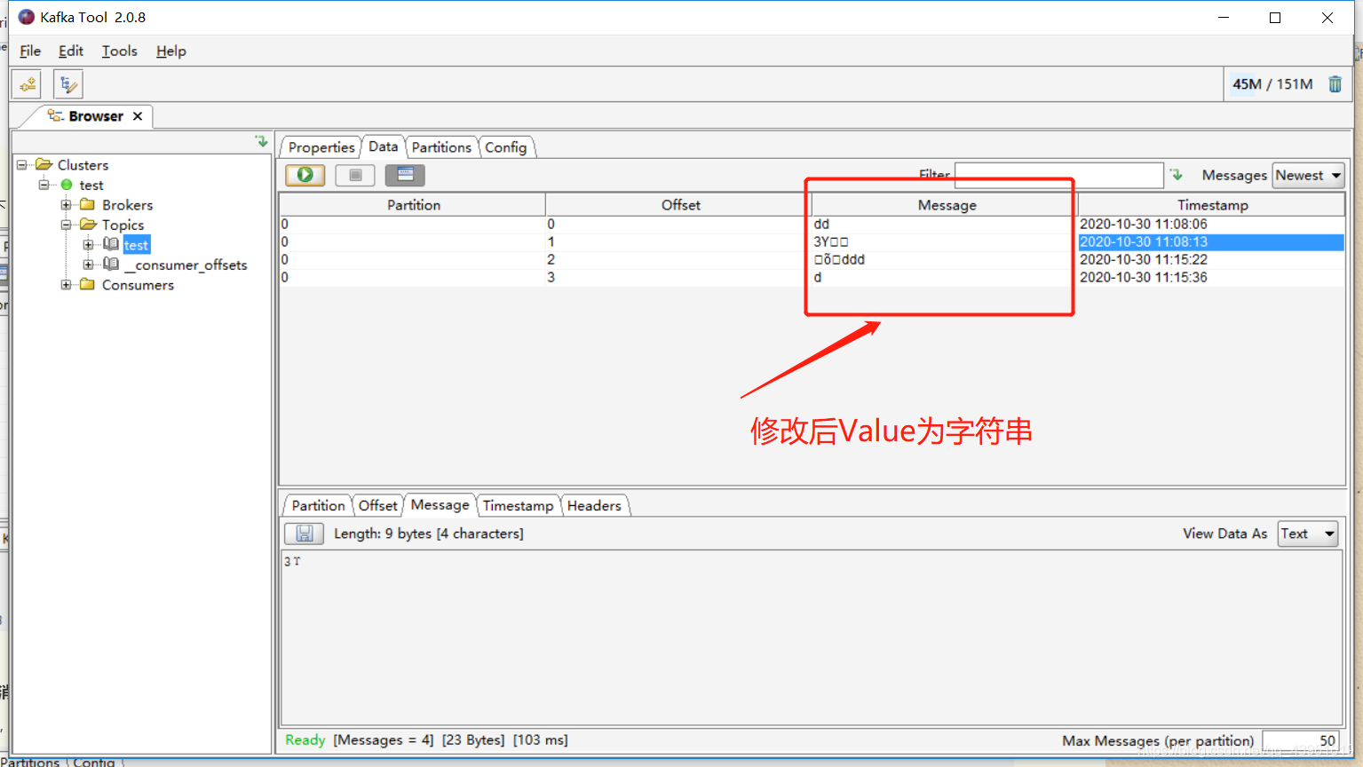Click the Max Messages per partition field
Image resolution: width=1363 pixels, height=767 pixels.
(x=1300, y=740)
